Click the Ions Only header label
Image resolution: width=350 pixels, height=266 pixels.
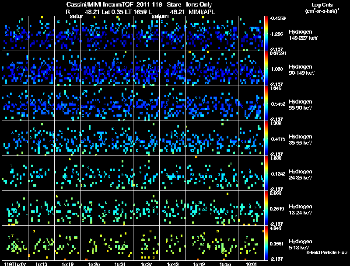coord(199,4)
